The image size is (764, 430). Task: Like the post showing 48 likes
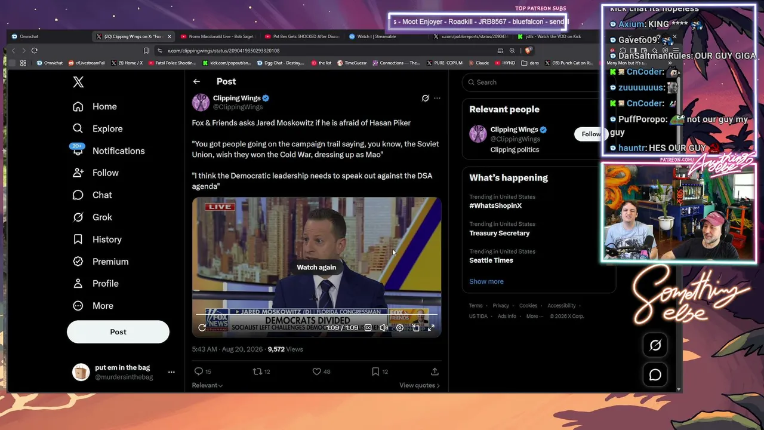[x=316, y=371]
